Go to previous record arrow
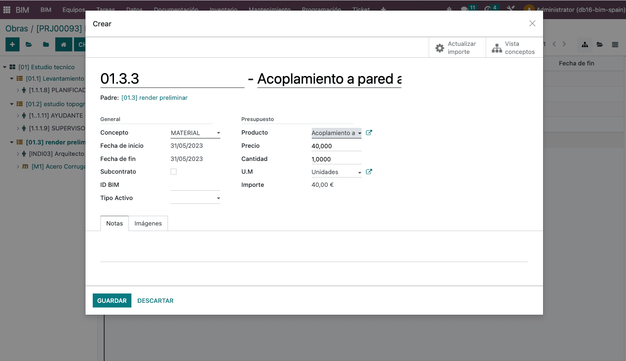The width and height of the screenshot is (626, 361). [x=554, y=44]
